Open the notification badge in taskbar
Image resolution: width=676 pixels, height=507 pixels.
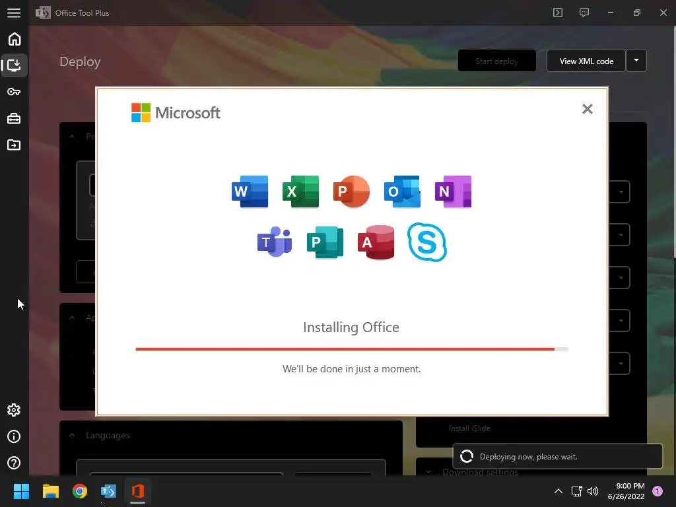(658, 491)
